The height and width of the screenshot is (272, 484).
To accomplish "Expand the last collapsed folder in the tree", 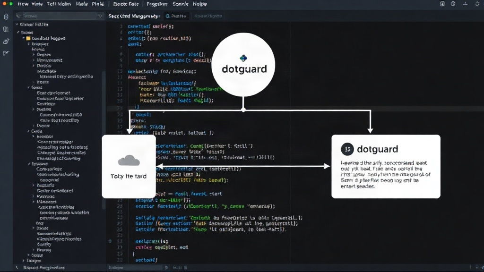I will [x=24, y=261].
